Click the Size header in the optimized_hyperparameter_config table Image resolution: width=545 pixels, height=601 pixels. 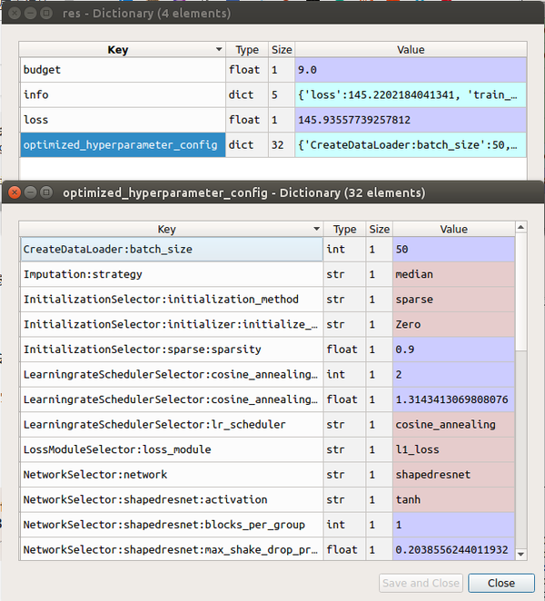point(380,230)
